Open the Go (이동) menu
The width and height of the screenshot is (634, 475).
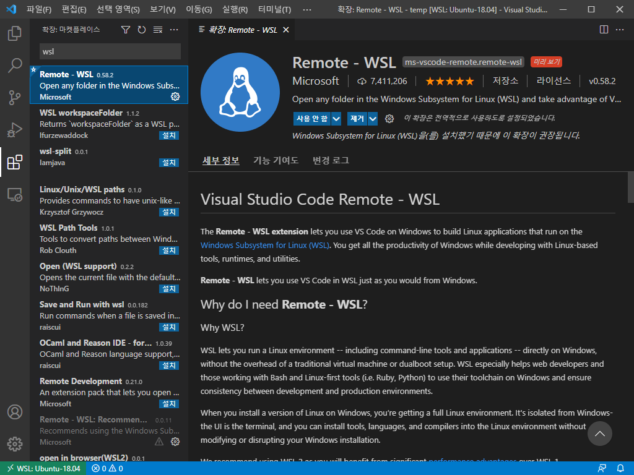[199, 9]
